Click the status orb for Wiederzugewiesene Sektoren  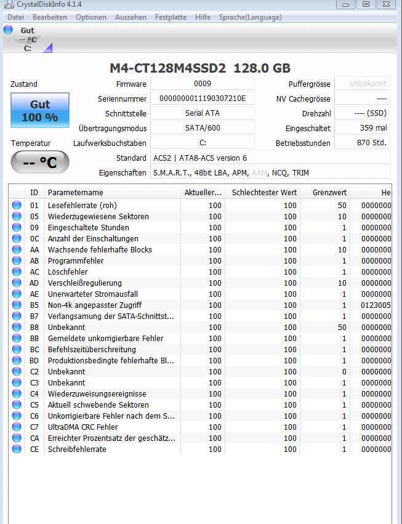click(17, 216)
